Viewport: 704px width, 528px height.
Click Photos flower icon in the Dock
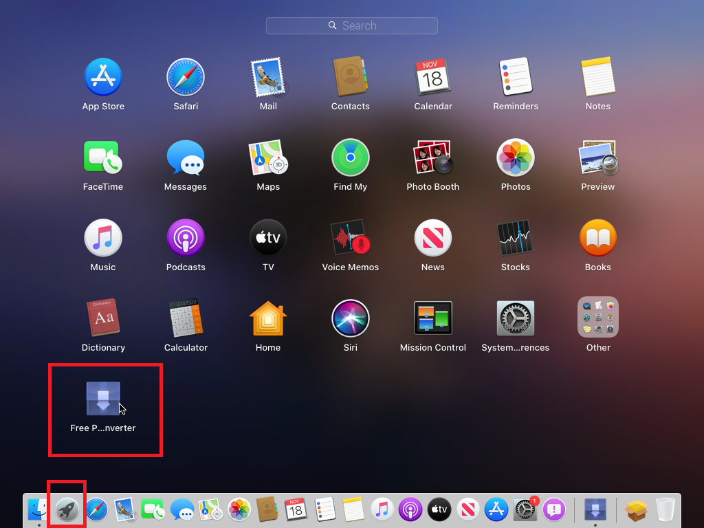[239, 510]
